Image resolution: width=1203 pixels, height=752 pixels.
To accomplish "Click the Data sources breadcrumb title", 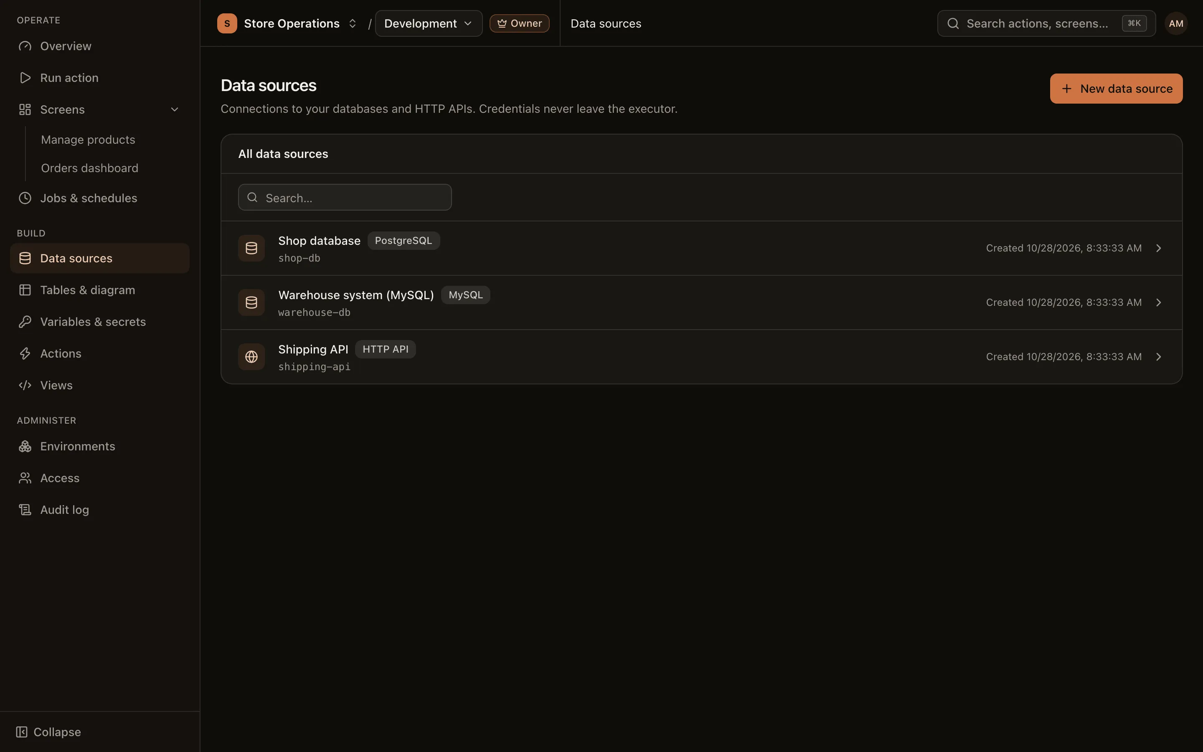I will click(x=606, y=23).
